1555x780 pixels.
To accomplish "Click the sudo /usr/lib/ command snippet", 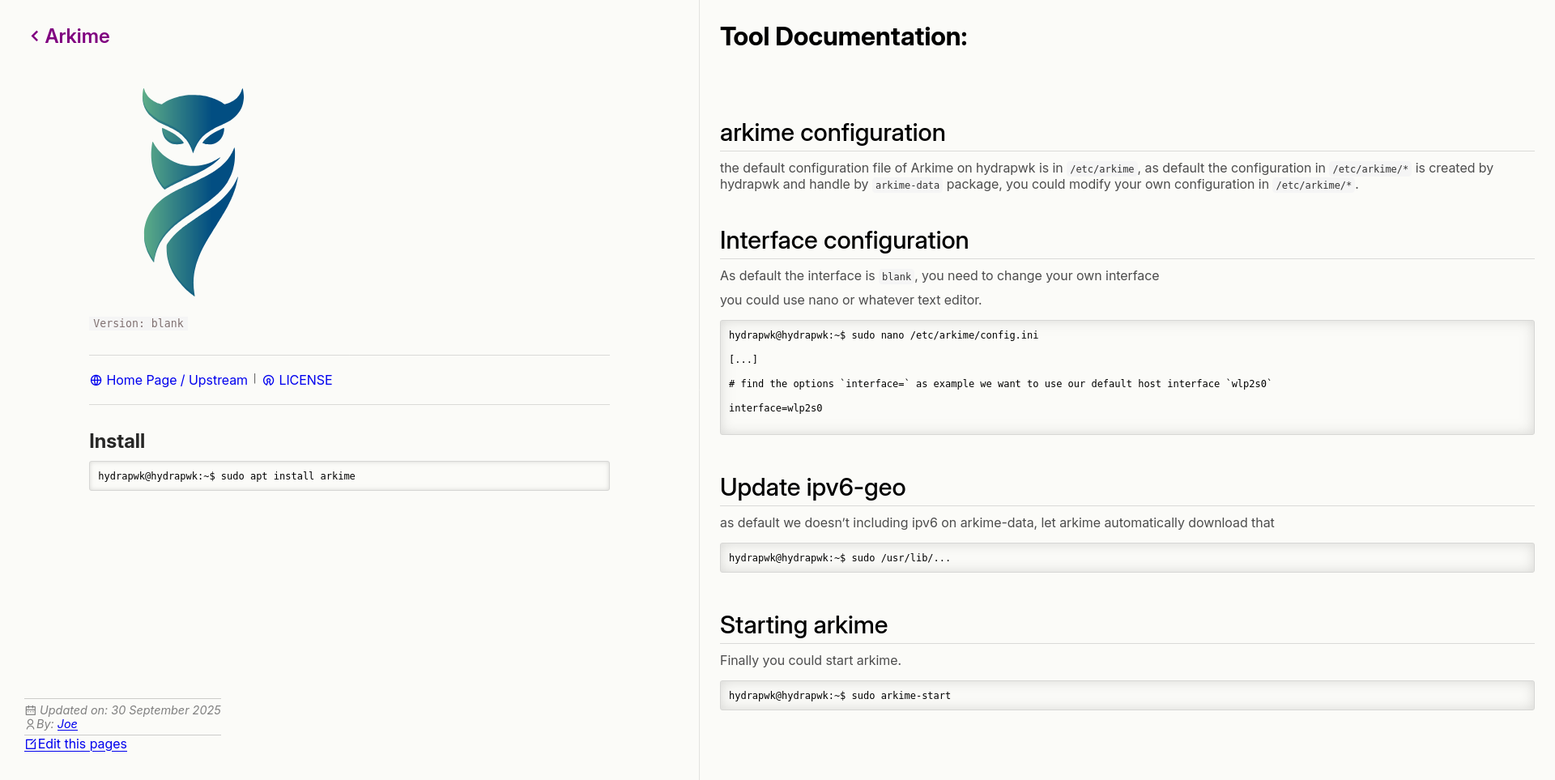I will point(1126,557).
